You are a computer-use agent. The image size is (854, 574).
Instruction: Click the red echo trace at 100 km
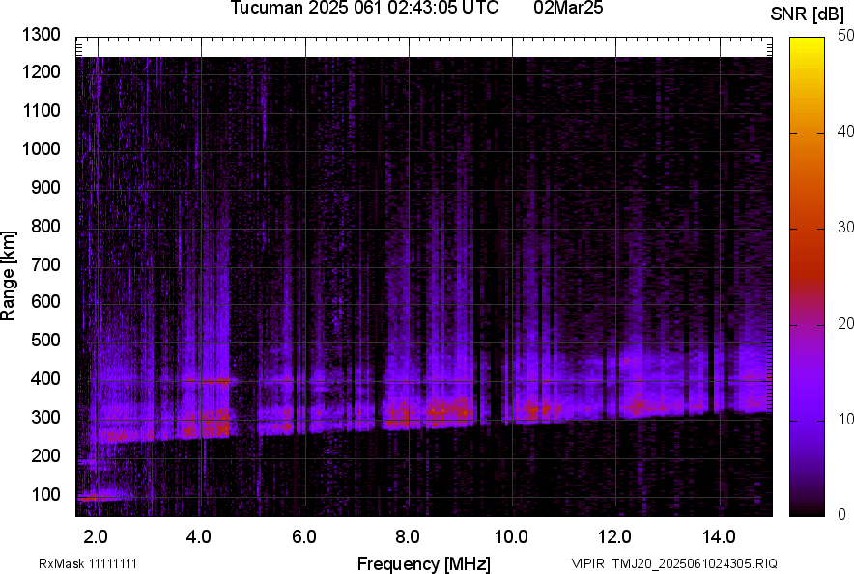[97, 497]
